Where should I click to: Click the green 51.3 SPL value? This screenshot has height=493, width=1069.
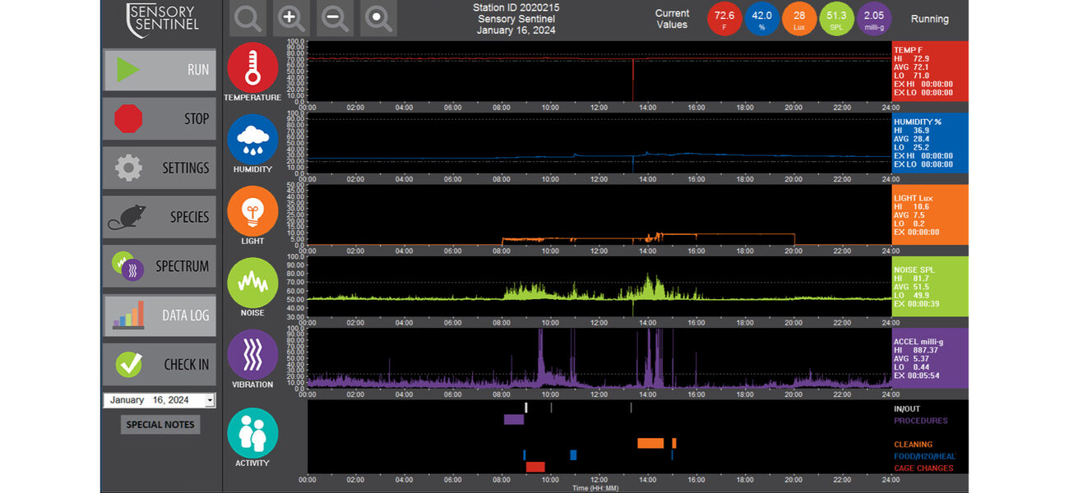coord(837,18)
